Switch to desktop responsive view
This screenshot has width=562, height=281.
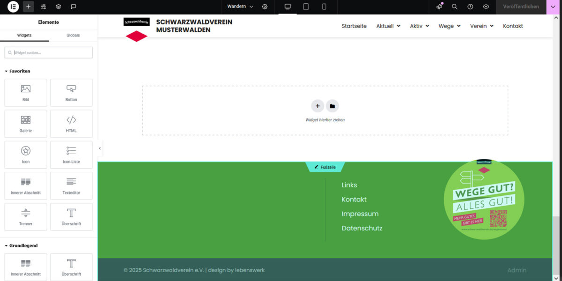tap(288, 7)
